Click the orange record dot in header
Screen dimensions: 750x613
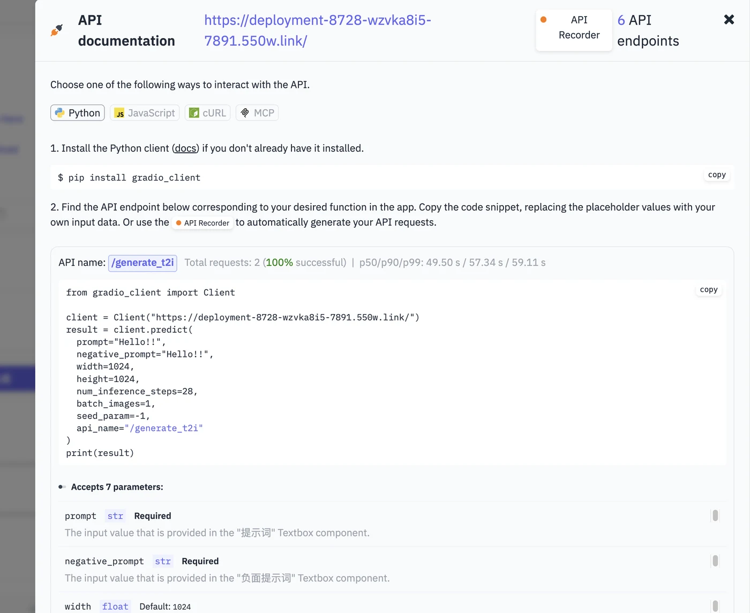coord(543,20)
